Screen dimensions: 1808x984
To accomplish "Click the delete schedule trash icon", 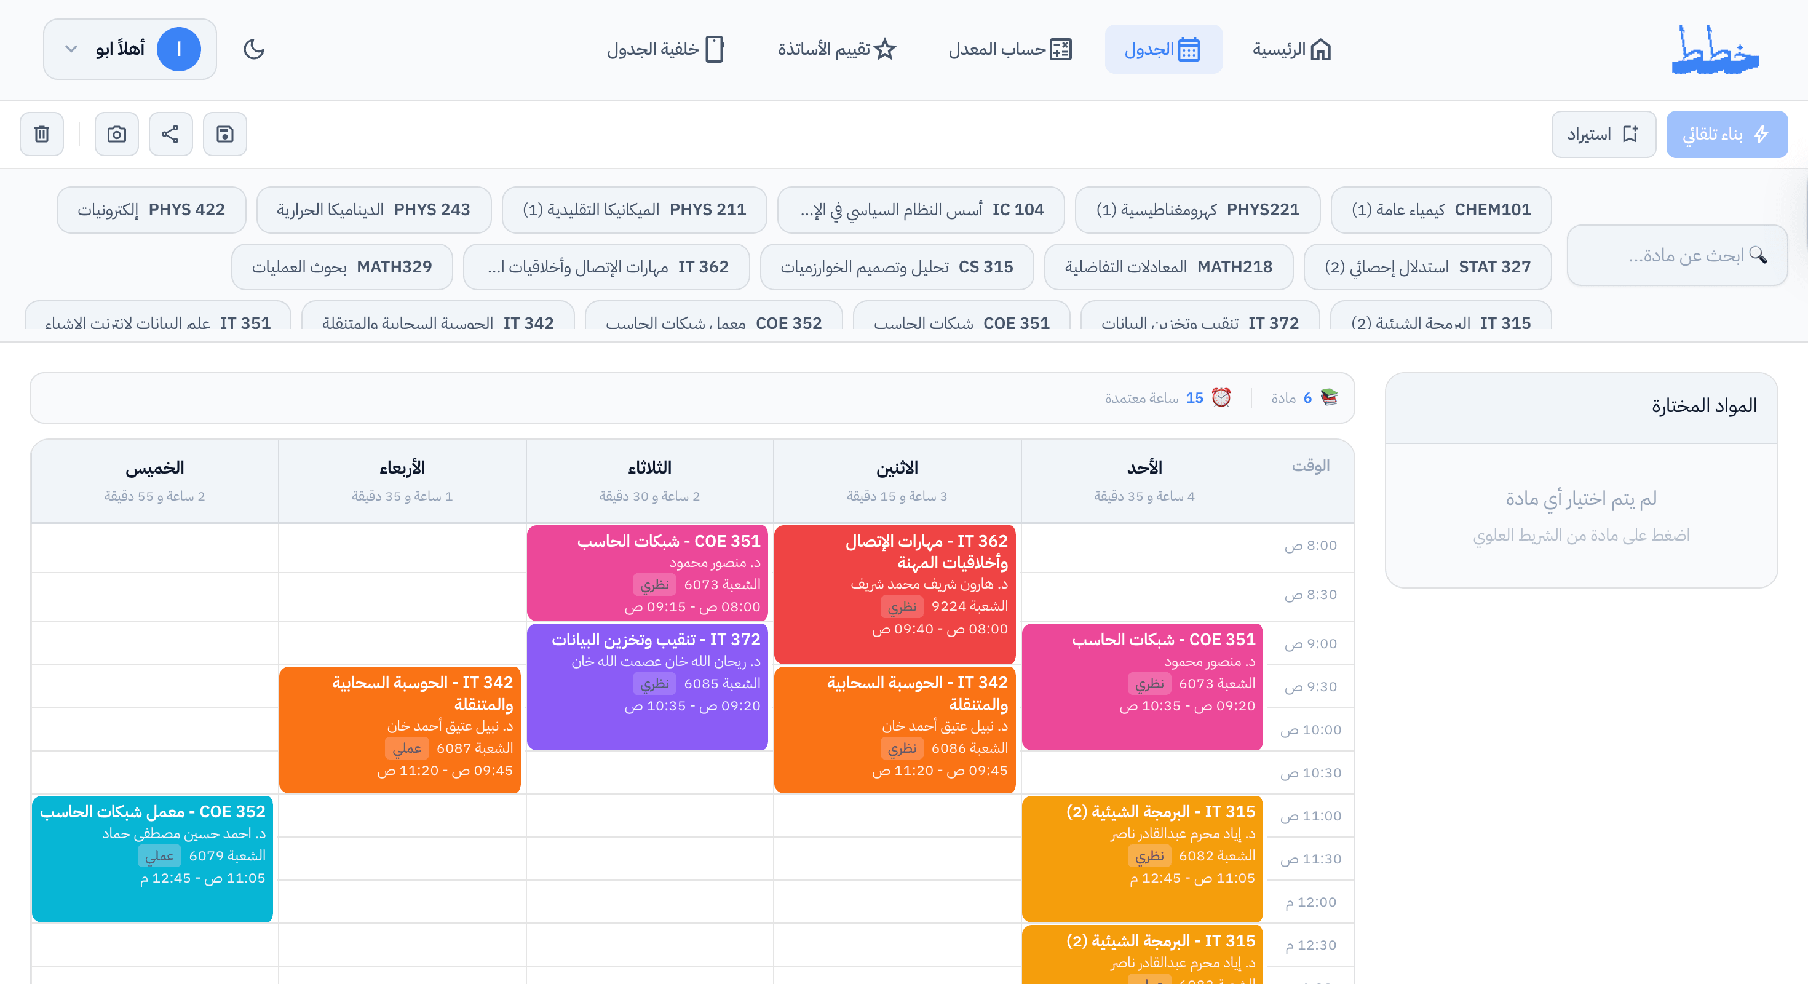I will click(x=42, y=134).
